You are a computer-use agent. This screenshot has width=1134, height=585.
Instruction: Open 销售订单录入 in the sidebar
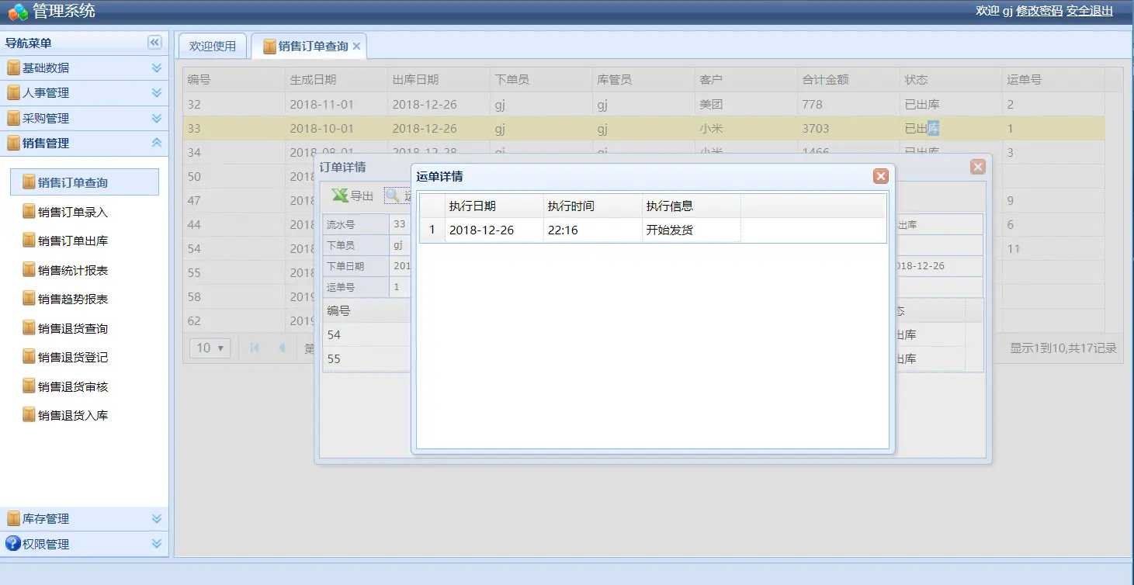click(x=73, y=212)
